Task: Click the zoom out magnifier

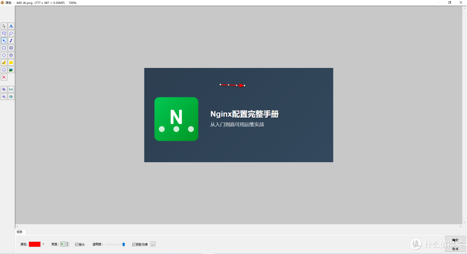Action: click(4, 96)
